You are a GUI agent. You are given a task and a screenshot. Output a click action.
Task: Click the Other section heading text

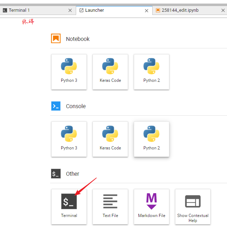[x=73, y=174]
